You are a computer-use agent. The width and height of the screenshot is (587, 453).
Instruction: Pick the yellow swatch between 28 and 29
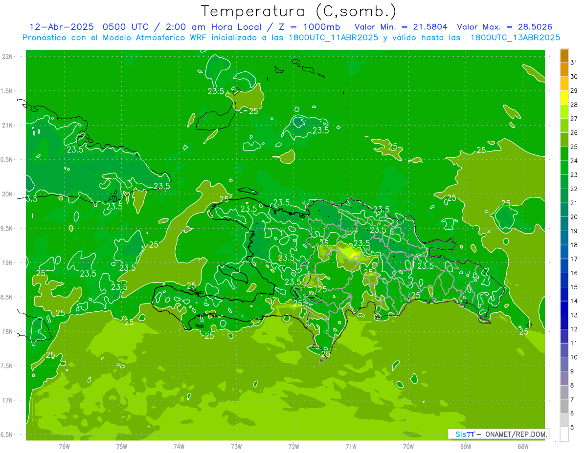564,98
